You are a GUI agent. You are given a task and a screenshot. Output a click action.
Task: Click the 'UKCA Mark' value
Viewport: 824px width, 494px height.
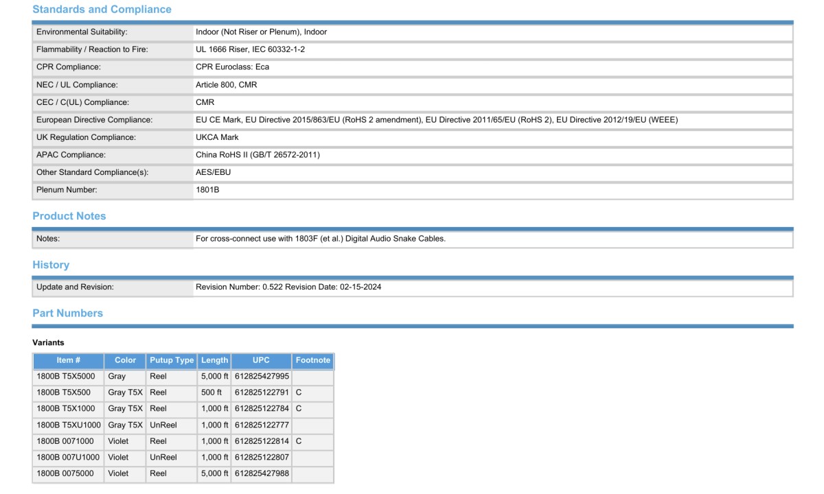coord(217,137)
